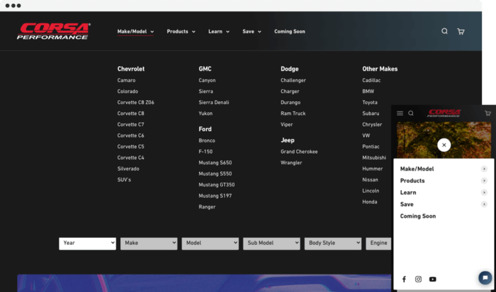The image size is (496, 292).
Task: Expand Save arrow in mobile menu
Action: [484, 204]
